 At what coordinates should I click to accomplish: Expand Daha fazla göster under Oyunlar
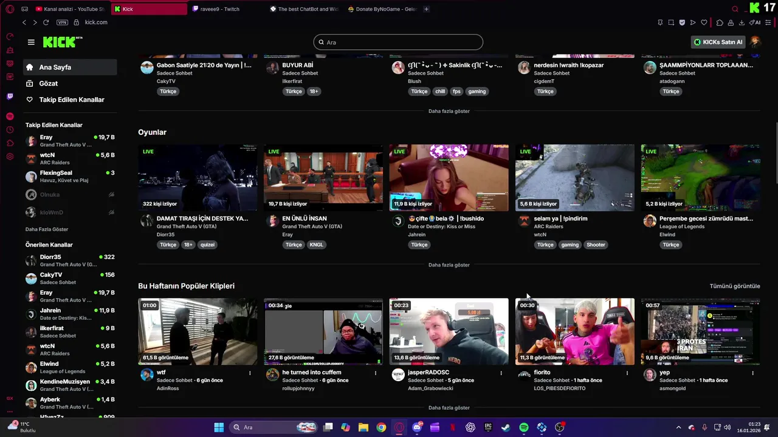tap(449, 265)
